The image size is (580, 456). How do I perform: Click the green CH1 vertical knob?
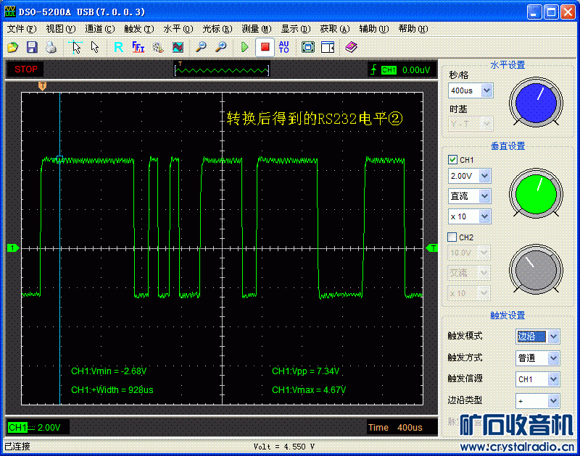coord(536,193)
